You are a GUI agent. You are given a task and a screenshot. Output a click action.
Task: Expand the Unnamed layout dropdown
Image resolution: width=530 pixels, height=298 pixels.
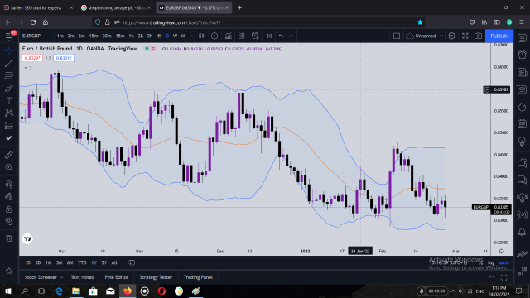[x=441, y=36]
